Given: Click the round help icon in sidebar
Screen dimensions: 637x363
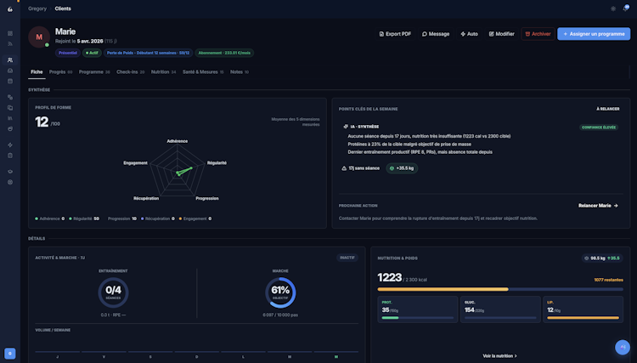Looking at the screenshot, I should click(10, 182).
